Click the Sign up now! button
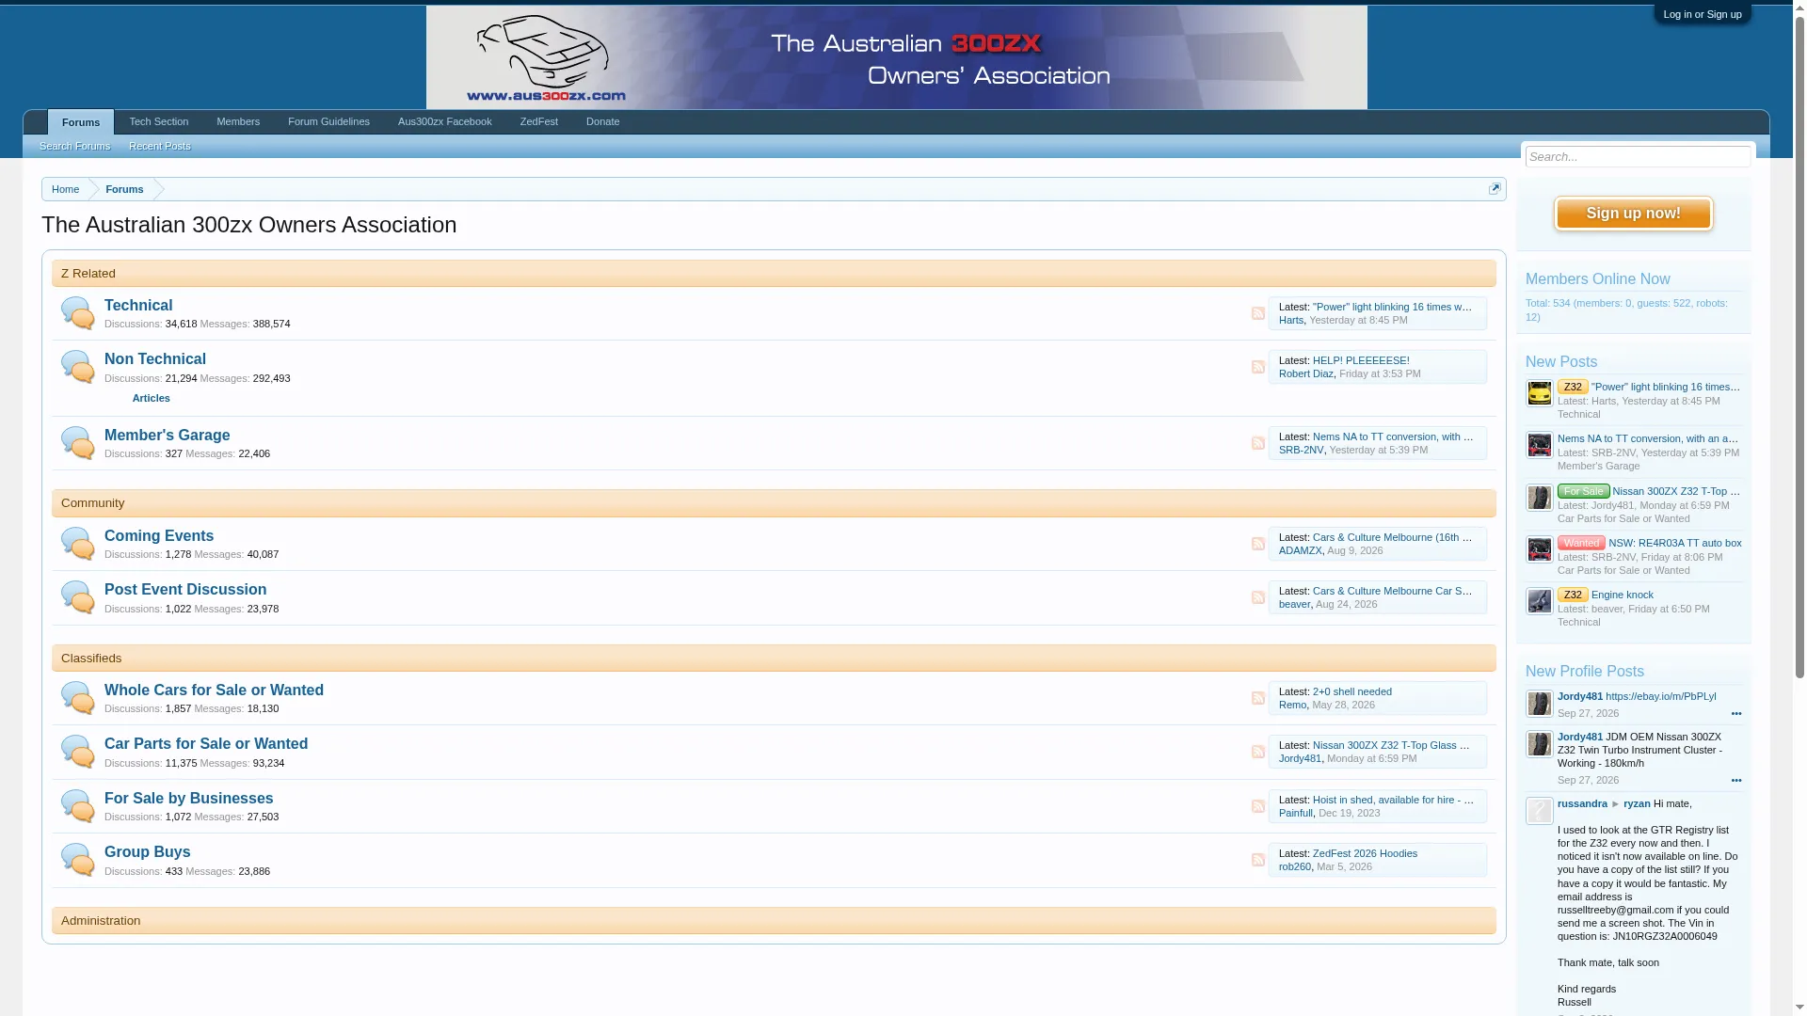 coord(1634,214)
